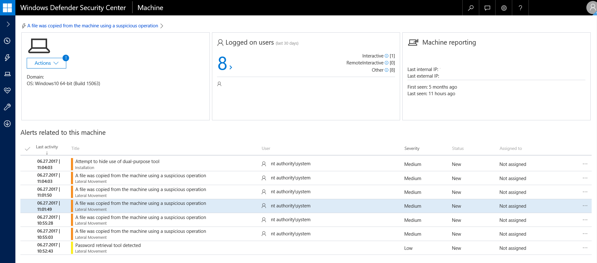597x263 pixels.
Task: Expand the 8 logged on users count
Action: pos(225,63)
